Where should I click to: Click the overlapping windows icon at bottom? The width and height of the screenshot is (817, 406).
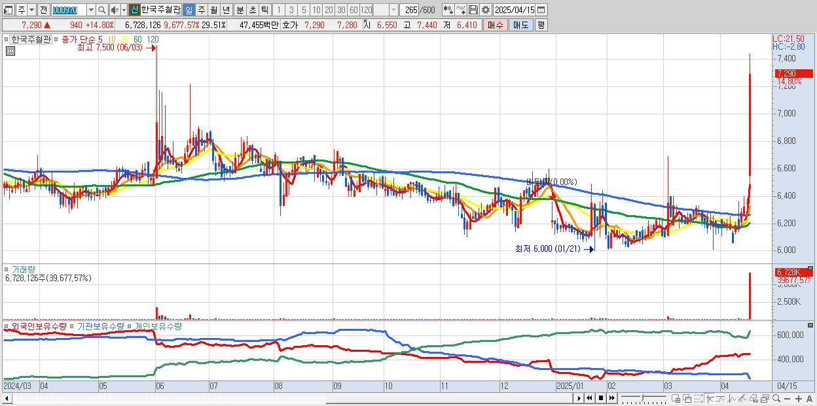click(x=687, y=399)
